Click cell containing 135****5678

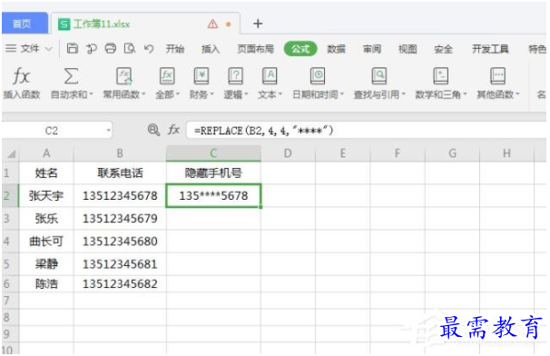pyautogui.click(x=213, y=195)
